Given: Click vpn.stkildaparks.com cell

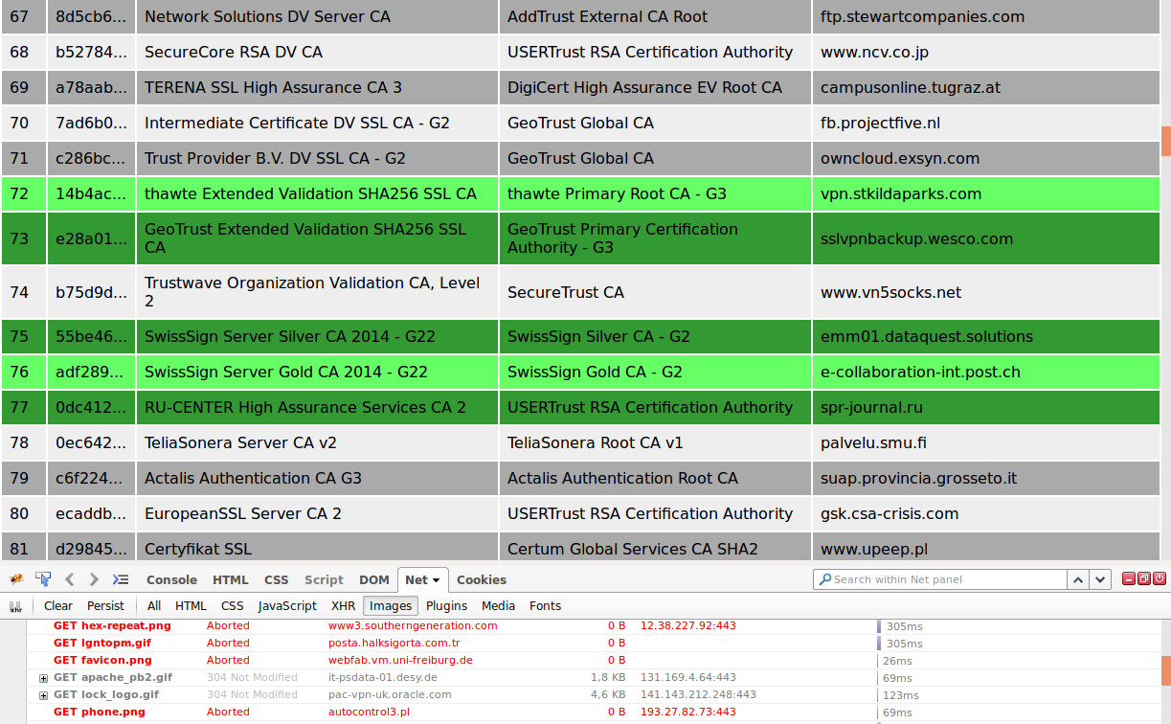Looking at the screenshot, I should 986,194.
